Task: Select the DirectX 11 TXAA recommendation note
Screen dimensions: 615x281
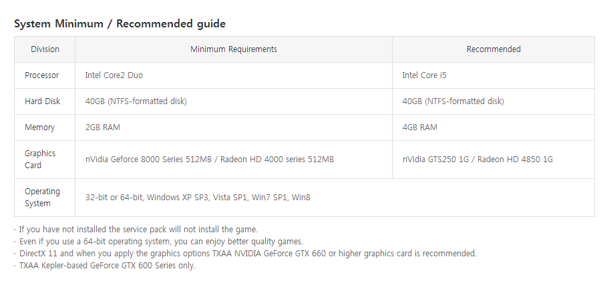Action: (247, 254)
